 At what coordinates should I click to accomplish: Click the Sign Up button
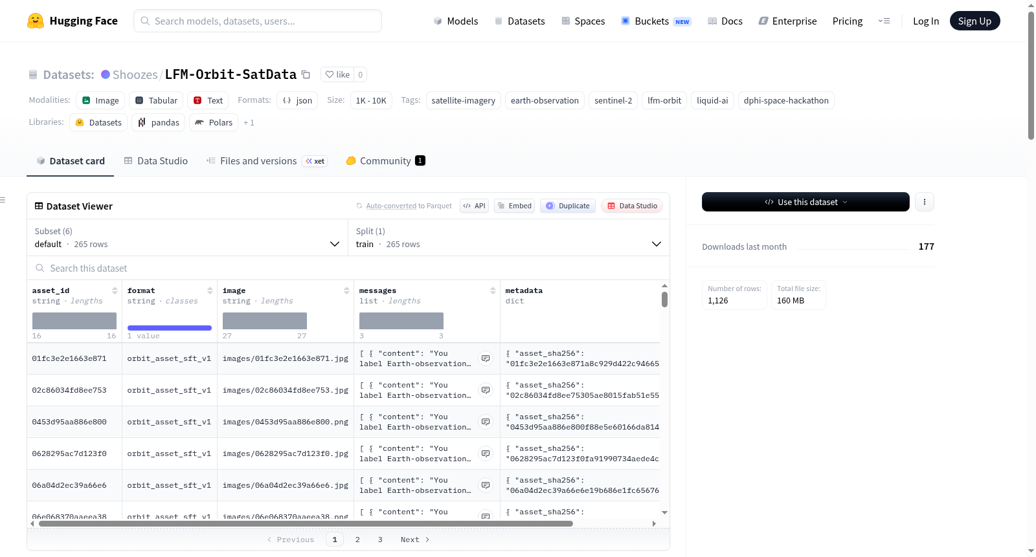974,21
